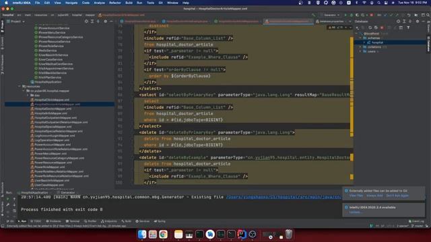
Task: Open the existing file path link in console
Action: (x=284, y=197)
